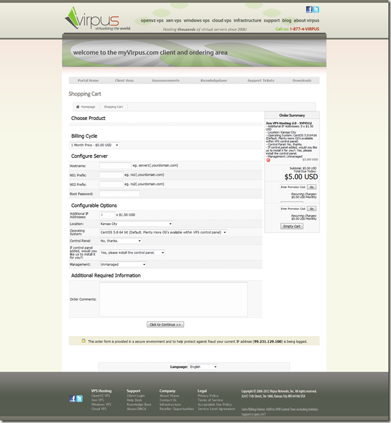
Task: Click Homepage breadcrumb link
Action: pos(88,107)
